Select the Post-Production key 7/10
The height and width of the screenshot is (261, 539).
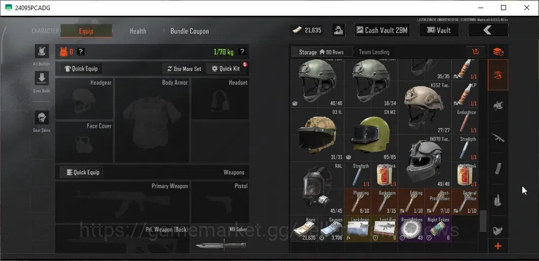click(438, 202)
